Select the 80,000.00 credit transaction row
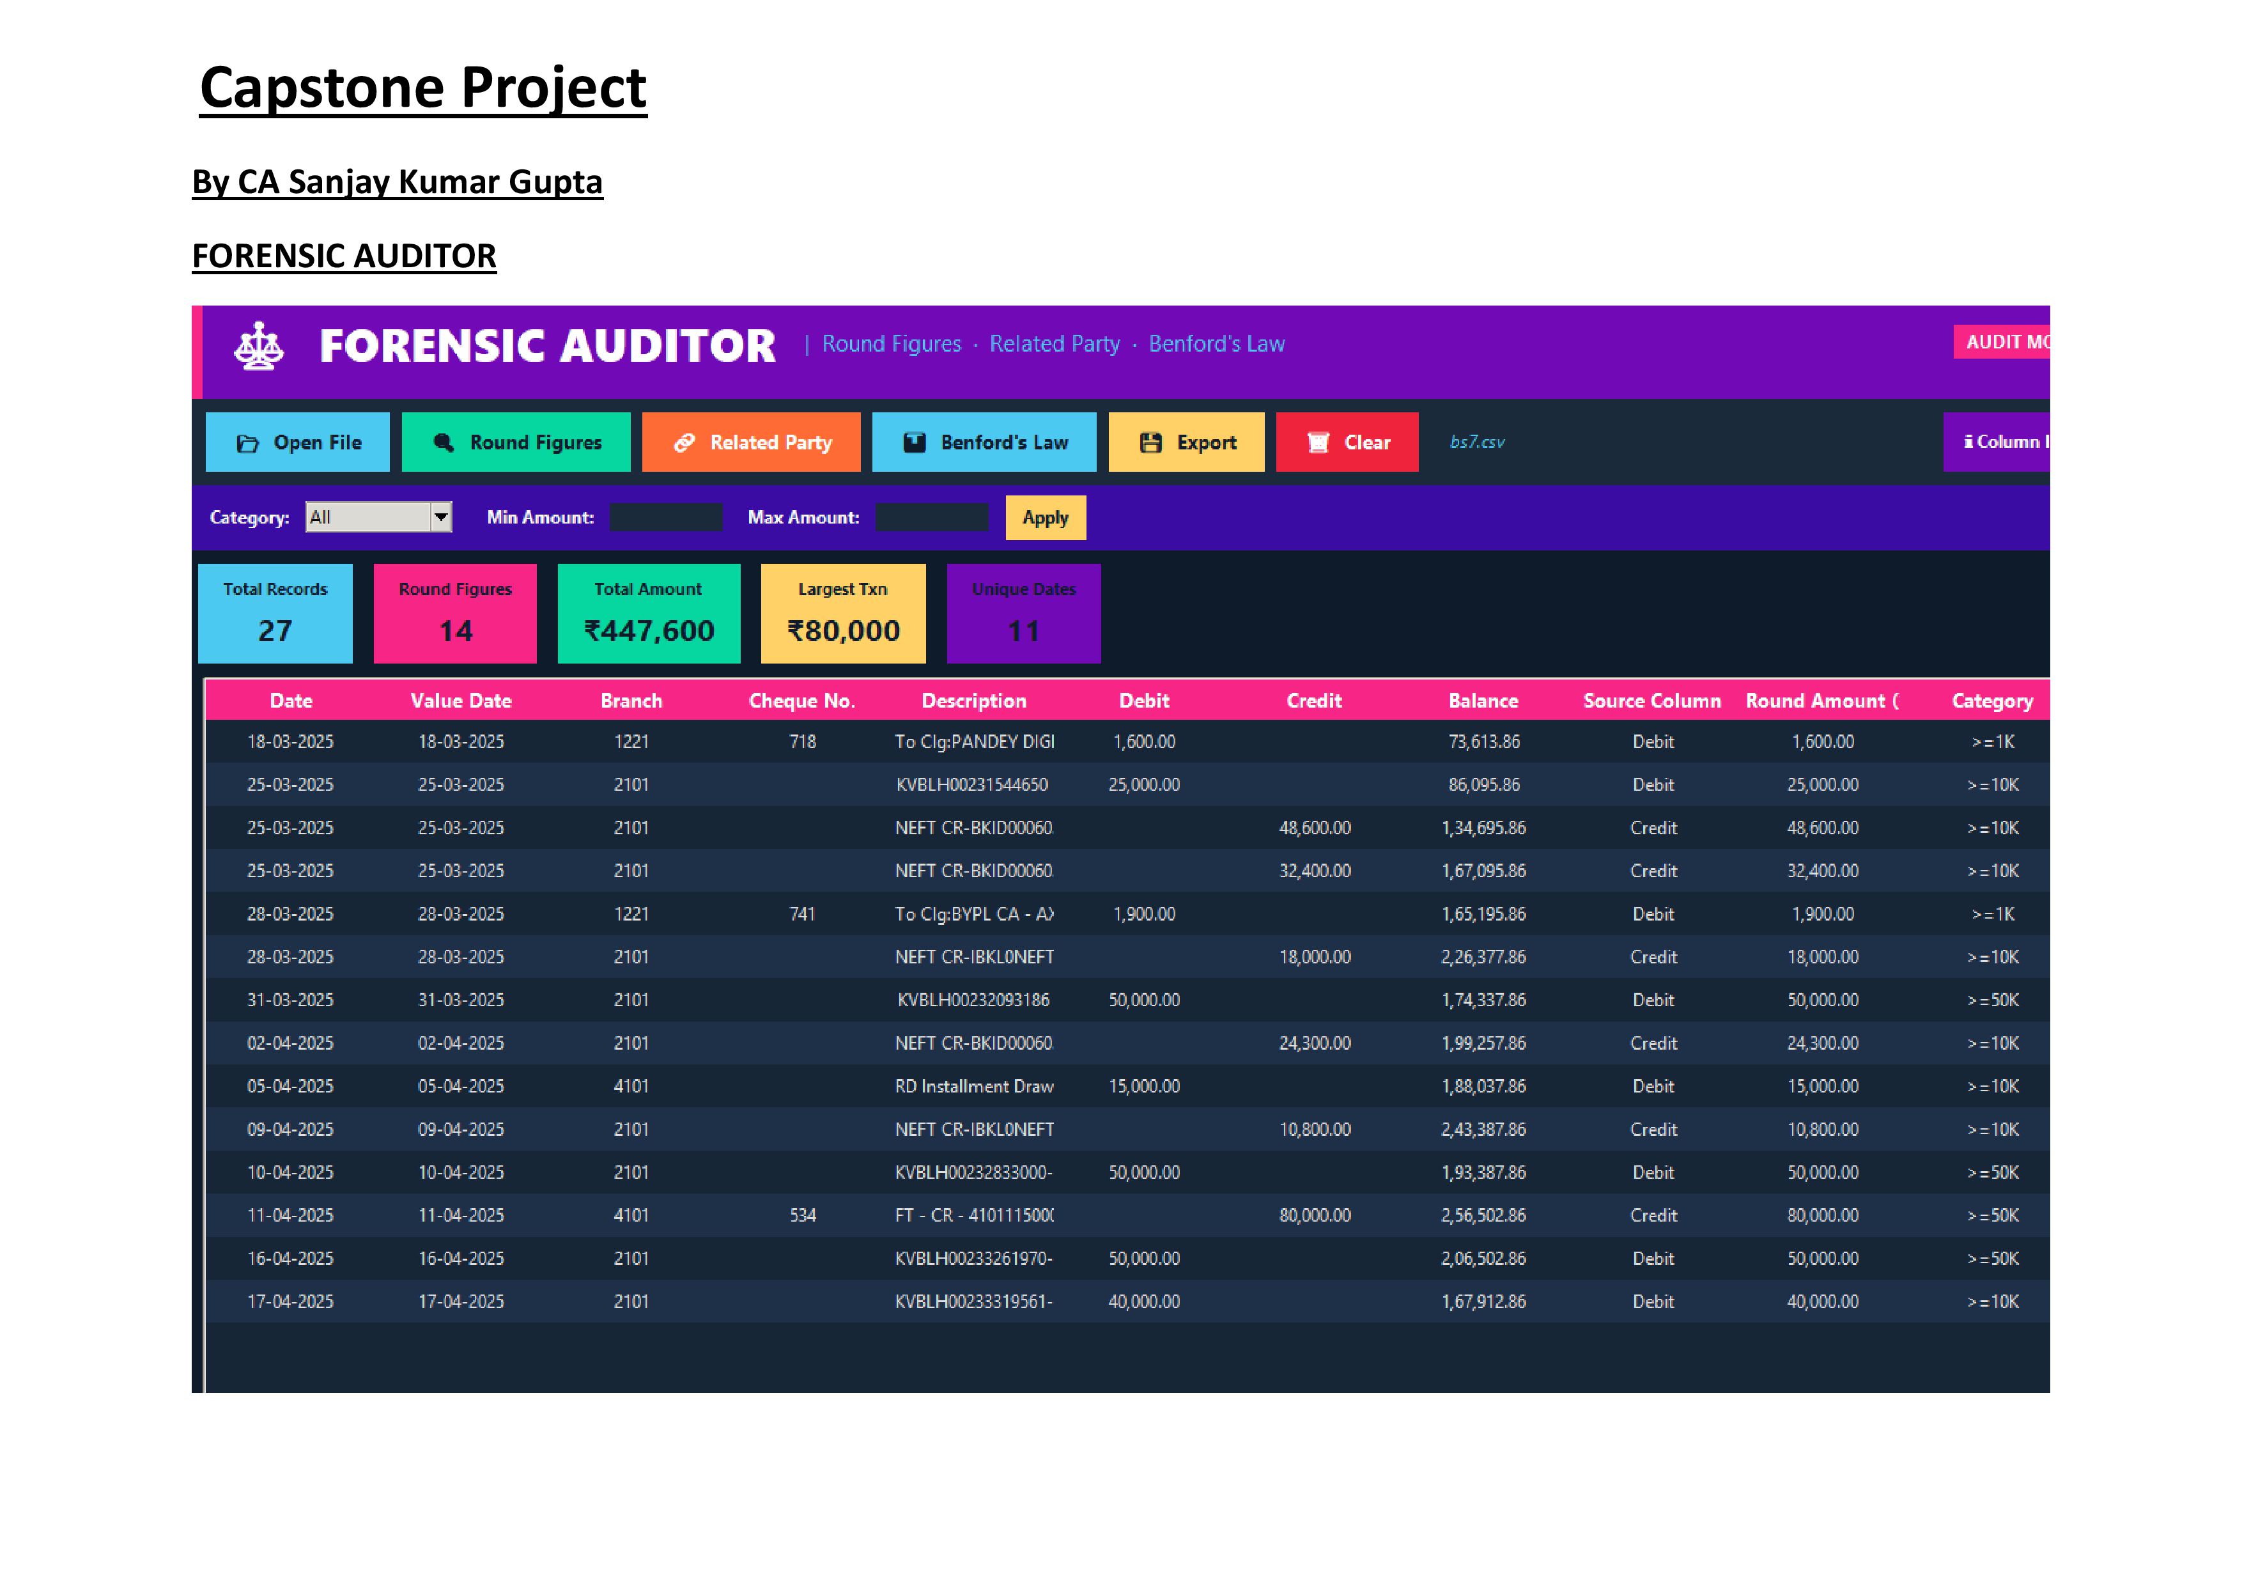Viewport: 2242px width, 1586px height. click(1315, 1216)
